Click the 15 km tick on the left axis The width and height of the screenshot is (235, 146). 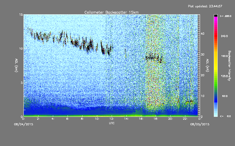pos(21,15)
